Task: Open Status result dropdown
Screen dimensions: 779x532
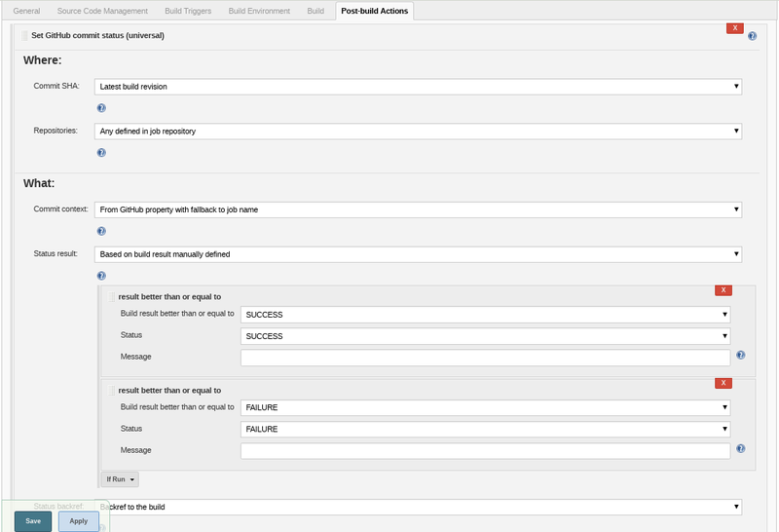Action: coord(418,254)
